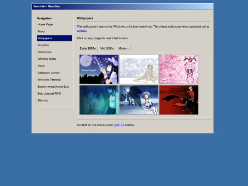
Task: Click the Wallpapers page heading
Action: 85,18
